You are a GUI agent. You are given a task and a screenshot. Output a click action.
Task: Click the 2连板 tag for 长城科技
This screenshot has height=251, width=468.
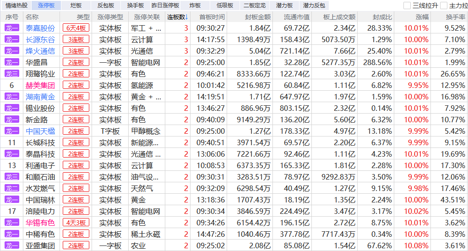(x=76, y=142)
